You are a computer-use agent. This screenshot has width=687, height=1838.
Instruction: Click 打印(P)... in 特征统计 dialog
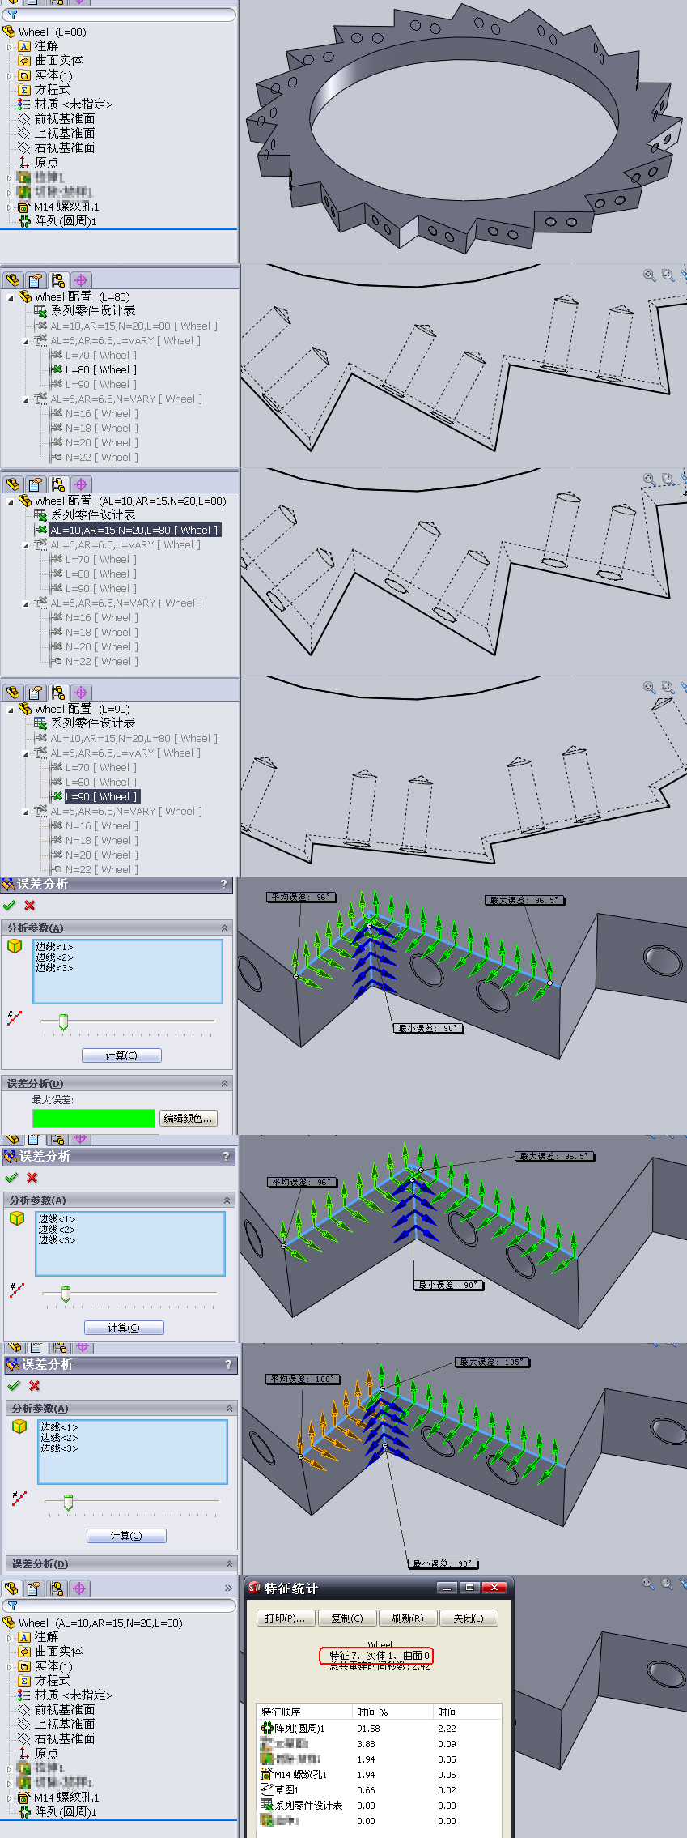click(x=285, y=1618)
